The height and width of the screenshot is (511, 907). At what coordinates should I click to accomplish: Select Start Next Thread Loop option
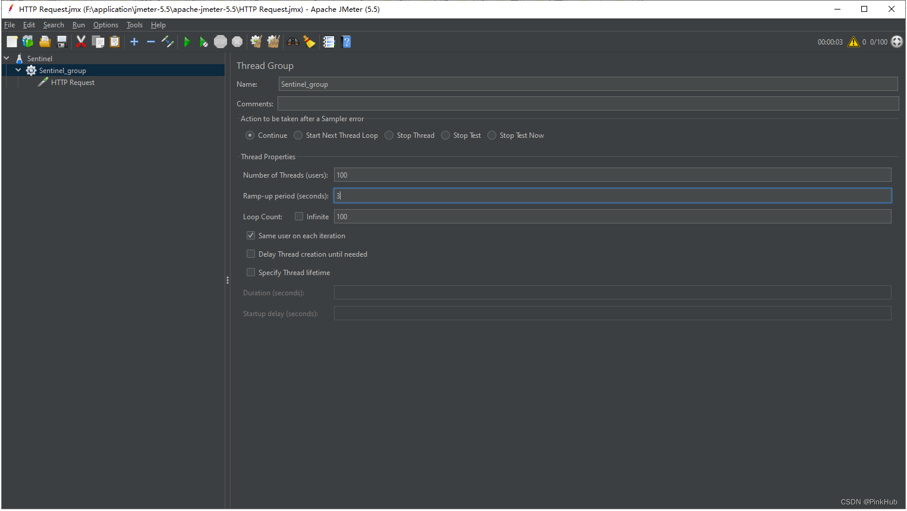click(298, 135)
